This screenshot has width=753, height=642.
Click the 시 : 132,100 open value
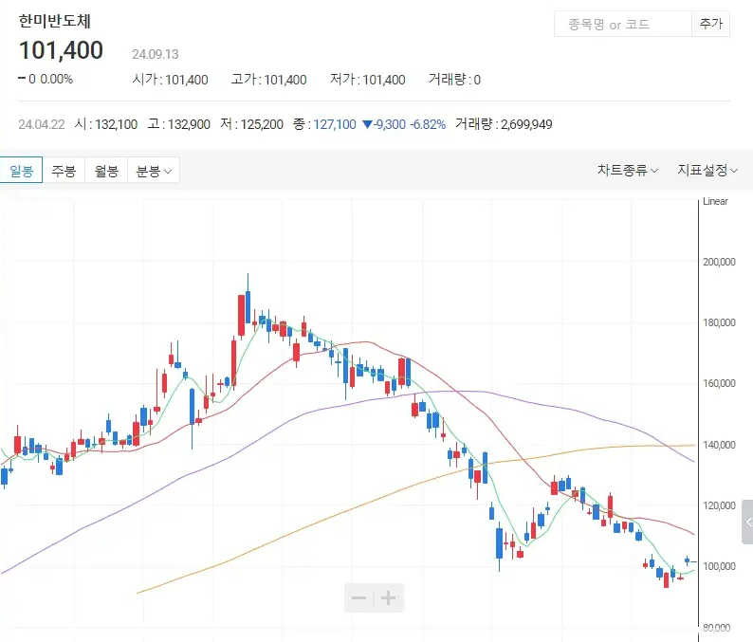(106, 124)
